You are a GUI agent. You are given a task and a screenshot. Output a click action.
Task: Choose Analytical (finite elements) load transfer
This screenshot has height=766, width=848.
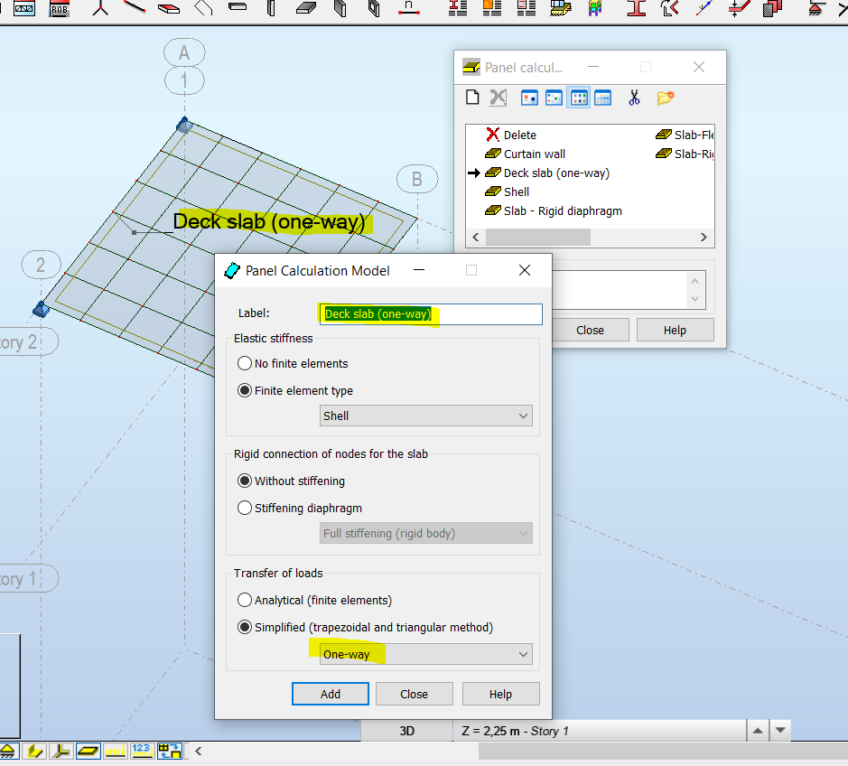[x=246, y=600]
